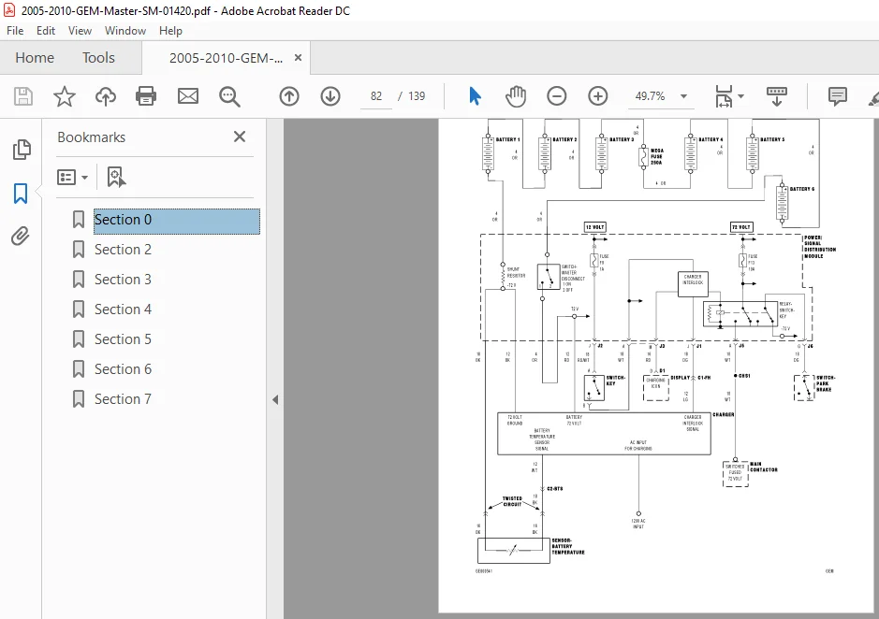This screenshot has height=619, width=879.
Task: Close the 2005-2010-GEM document tab
Action: [299, 58]
